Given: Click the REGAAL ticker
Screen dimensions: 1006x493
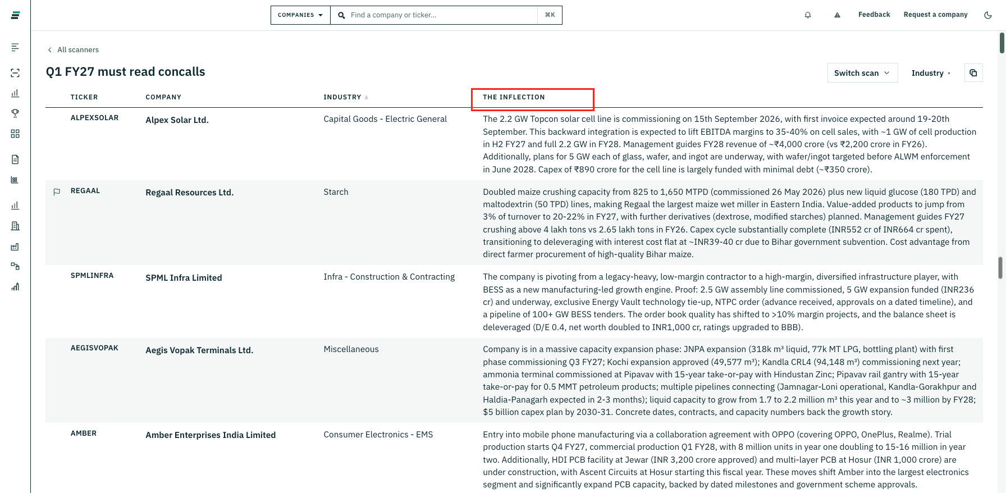Looking at the screenshot, I should pyautogui.click(x=85, y=191).
